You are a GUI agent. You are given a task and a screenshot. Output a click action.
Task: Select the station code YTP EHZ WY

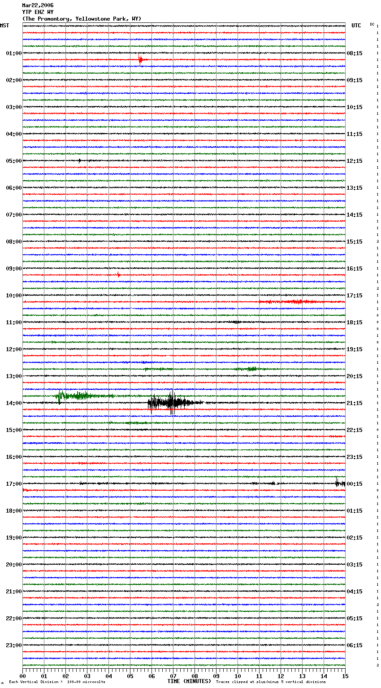(x=38, y=12)
